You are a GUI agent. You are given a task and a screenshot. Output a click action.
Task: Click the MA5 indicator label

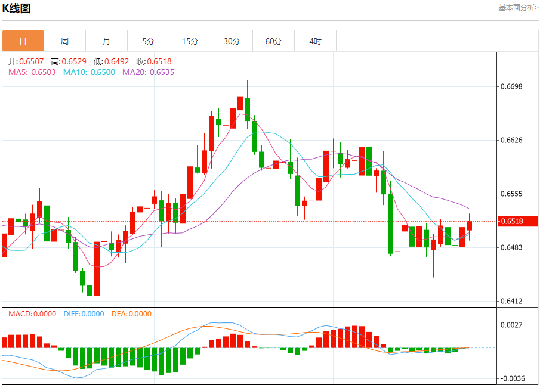(x=32, y=72)
